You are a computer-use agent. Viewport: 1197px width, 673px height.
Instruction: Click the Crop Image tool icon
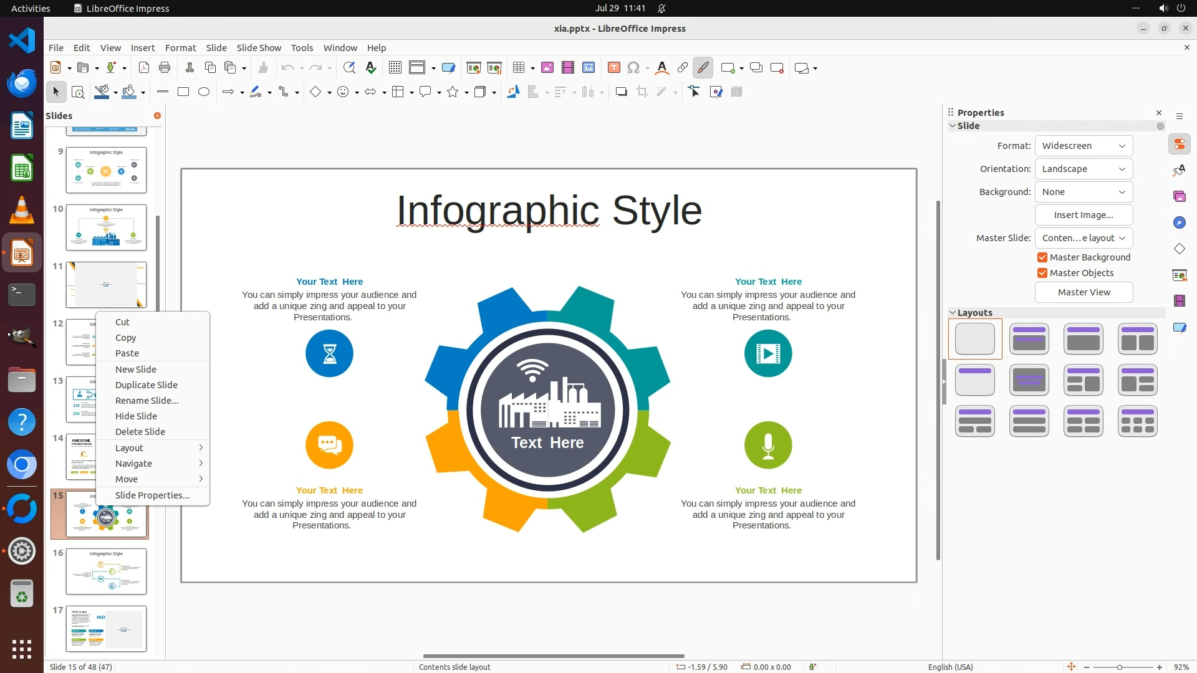pyautogui.click(x=642, y=92)
